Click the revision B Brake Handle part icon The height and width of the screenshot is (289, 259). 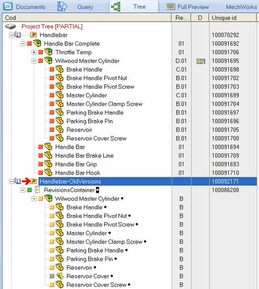(x=60, y=207)
